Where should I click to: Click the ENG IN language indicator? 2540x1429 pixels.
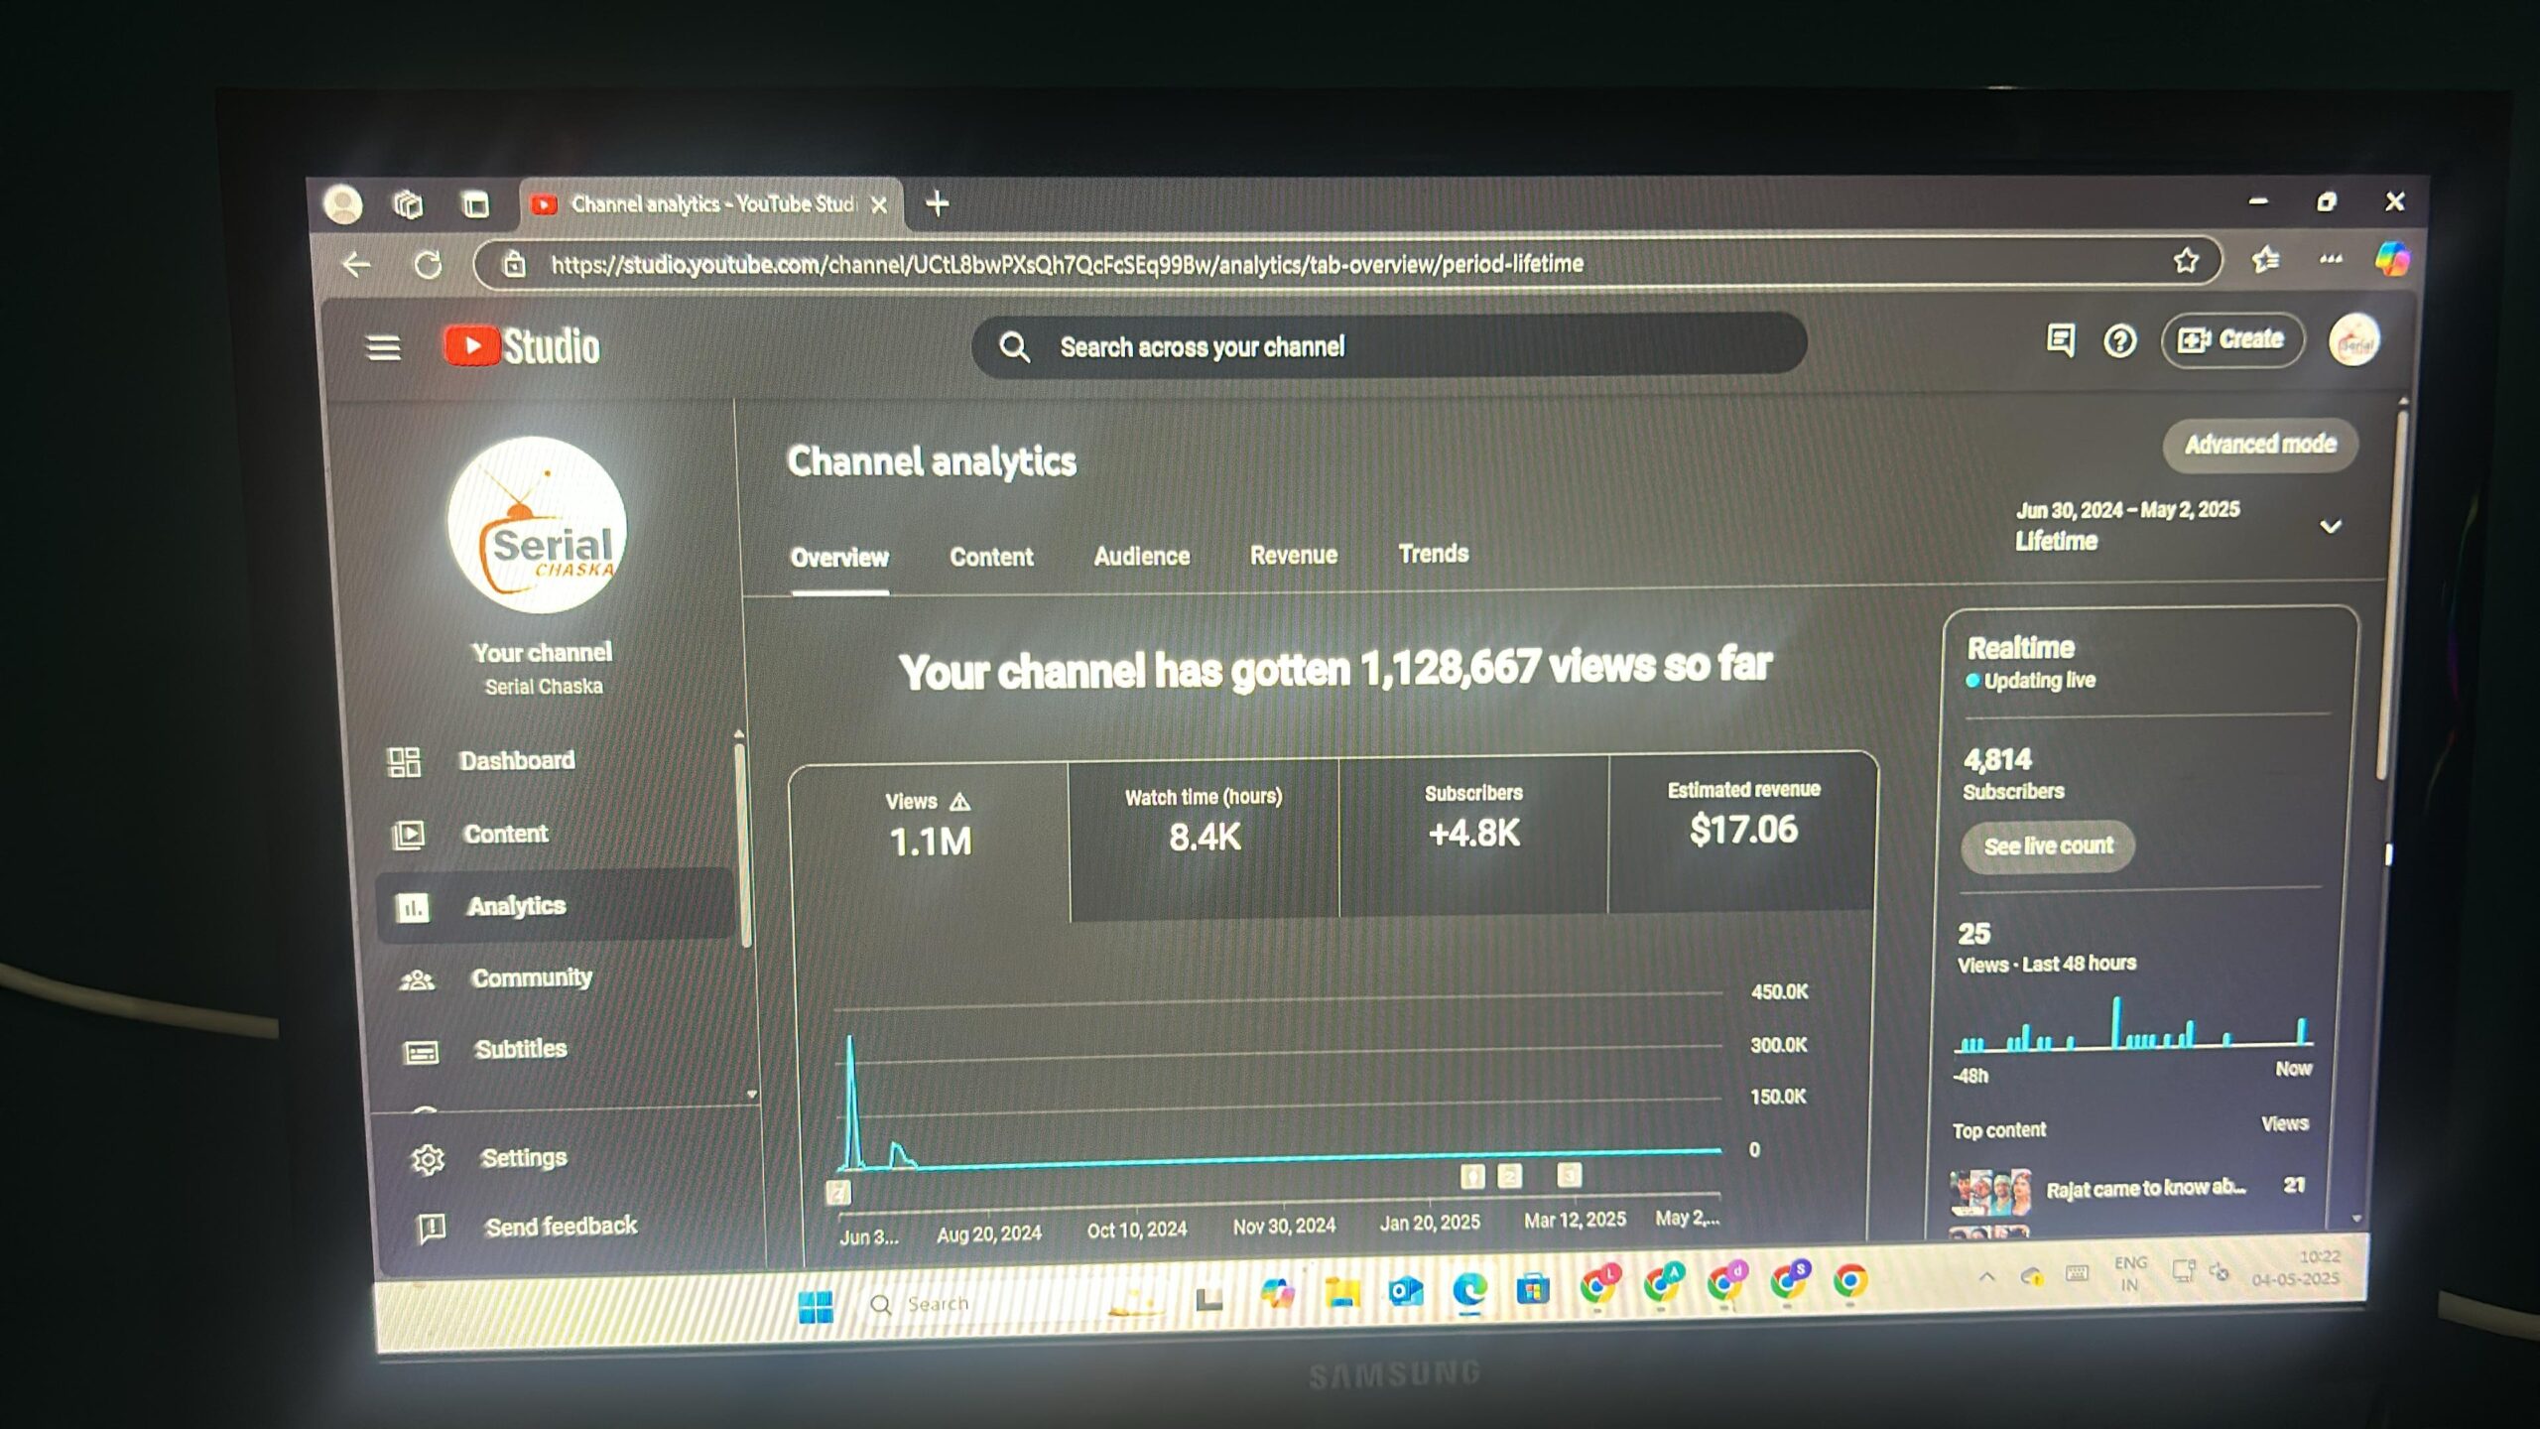(x=2130, y=1273)
